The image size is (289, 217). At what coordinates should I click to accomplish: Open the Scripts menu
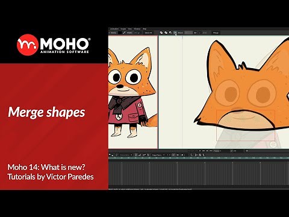click(123, 29)
